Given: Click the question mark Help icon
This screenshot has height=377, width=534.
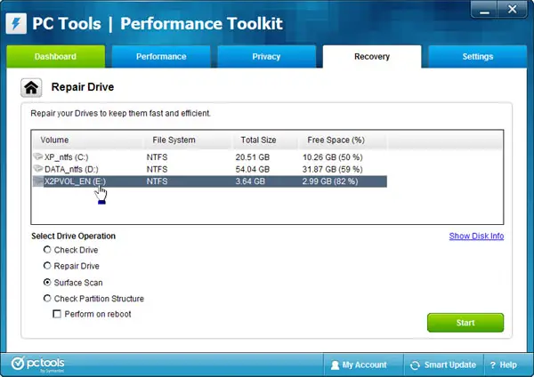Looking at the screenshot, I should [x=492, y=365].
